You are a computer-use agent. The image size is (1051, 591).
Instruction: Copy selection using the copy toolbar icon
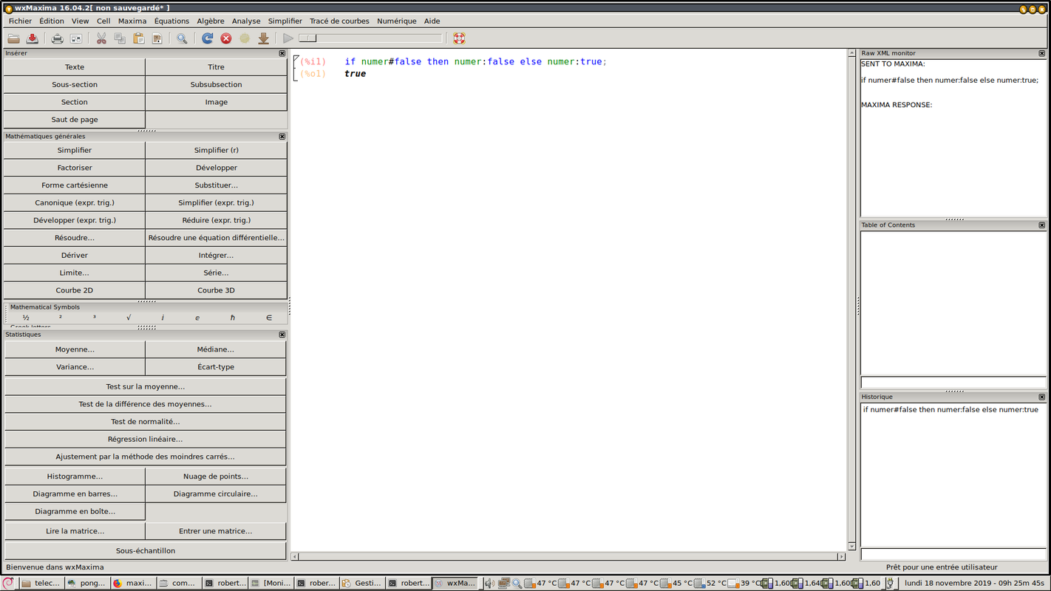coord(120,38)
